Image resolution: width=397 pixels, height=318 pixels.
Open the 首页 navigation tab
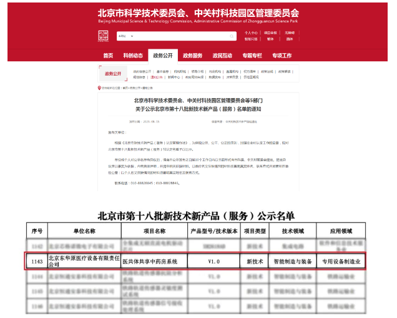108,56
